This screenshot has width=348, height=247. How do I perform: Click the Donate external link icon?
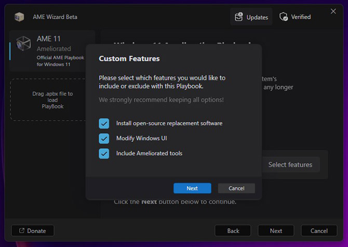point(22,230)
